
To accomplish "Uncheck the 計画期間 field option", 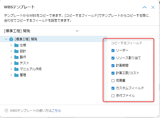I will (113, 65).
